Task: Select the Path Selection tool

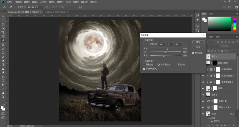Action: 3,85
